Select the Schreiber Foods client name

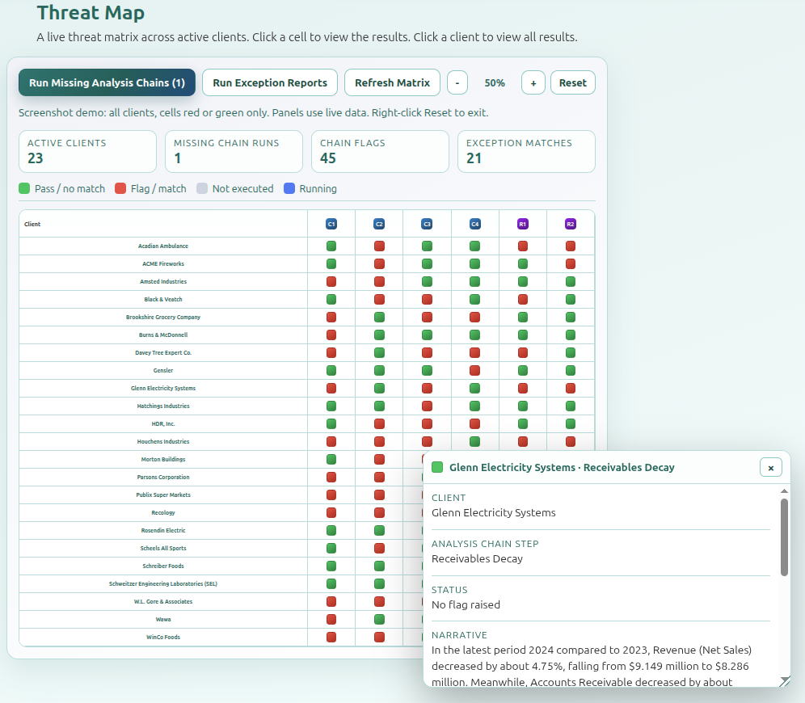(163, 566)
